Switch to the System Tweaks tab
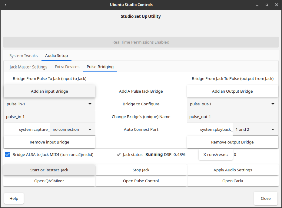 [x=24, y=56]
